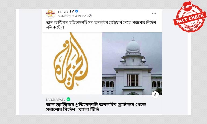Viewport: 207px width, 124px height.
Task: Open the Bangla TV page name link
Action: coord(66,12)
